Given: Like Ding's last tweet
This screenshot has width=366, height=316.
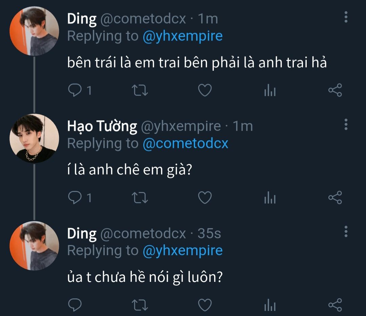Looking at the screenshot, I should click(x=205, y=305).
